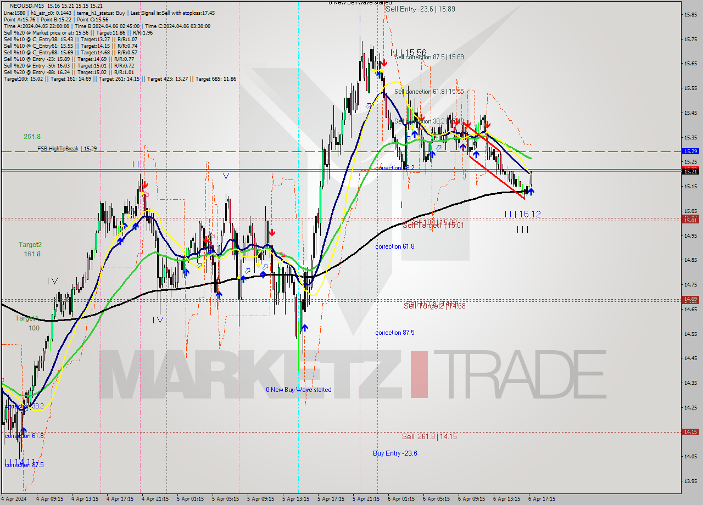Click the green 261.8 level label

[x=32, y=136]
